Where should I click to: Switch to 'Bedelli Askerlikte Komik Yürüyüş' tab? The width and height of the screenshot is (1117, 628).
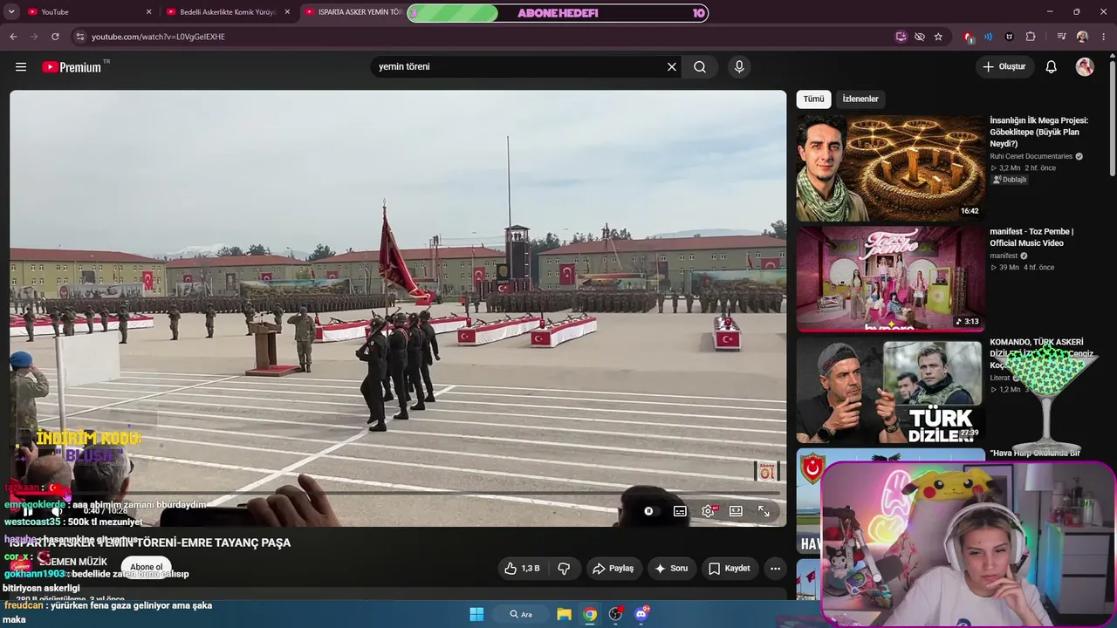(227, 12)
